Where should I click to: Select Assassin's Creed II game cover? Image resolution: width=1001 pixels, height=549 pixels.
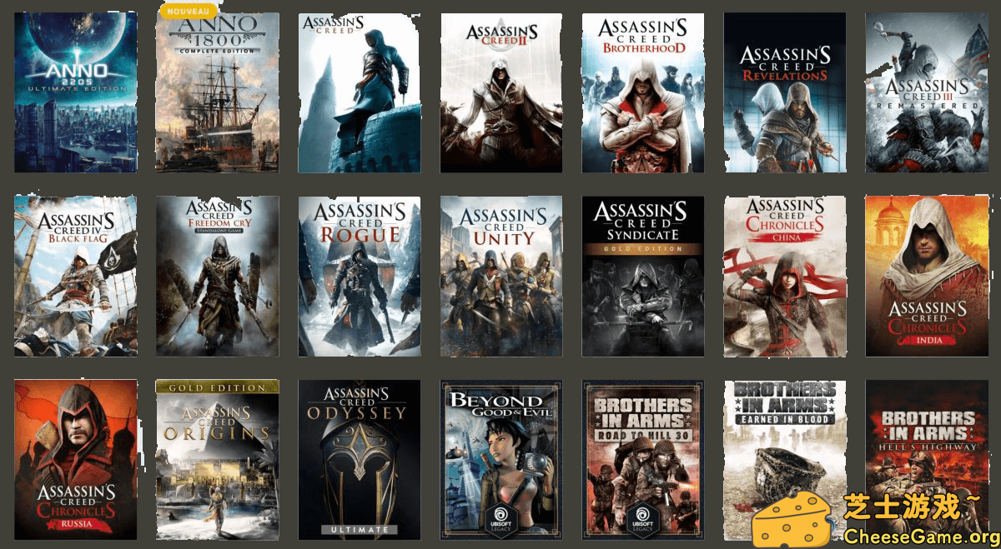[501, 92]
